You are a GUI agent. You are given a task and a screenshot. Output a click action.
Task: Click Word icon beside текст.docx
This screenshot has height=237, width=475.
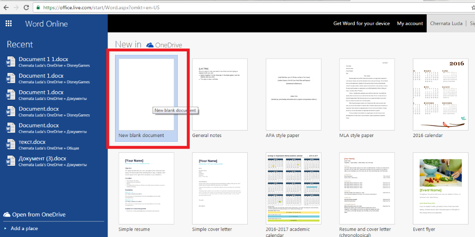tap(11, 144)
